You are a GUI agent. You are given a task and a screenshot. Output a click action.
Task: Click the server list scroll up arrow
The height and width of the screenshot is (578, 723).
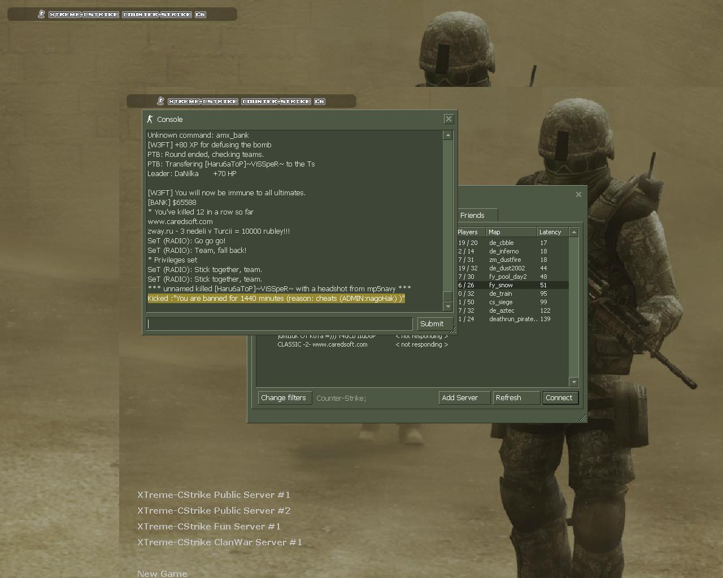click(x=574, y=232)
